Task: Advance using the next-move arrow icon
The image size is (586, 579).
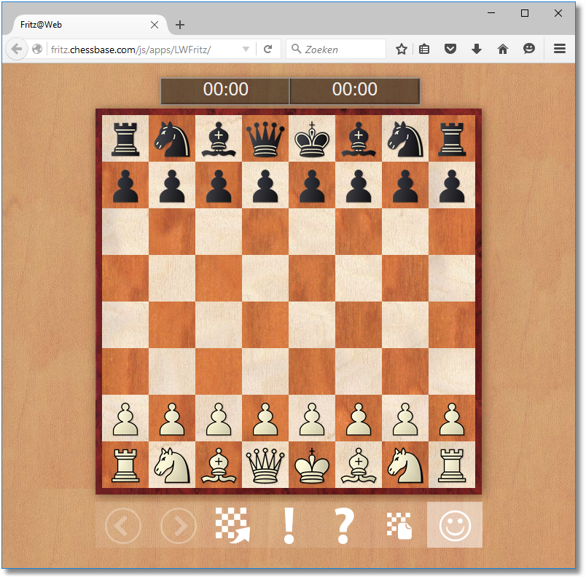Action: click(x=178, y=524)
